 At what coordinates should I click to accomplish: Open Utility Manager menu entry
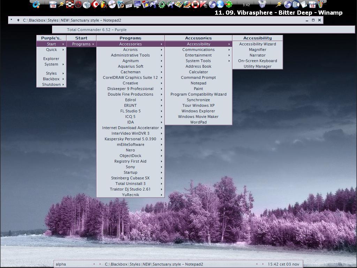pos(258,66)
